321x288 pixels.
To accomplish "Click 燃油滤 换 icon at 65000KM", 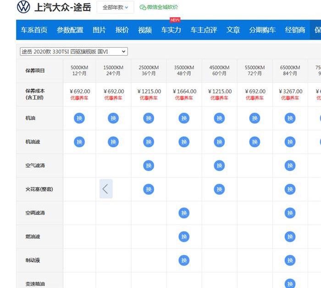I will tap(290, 236).
